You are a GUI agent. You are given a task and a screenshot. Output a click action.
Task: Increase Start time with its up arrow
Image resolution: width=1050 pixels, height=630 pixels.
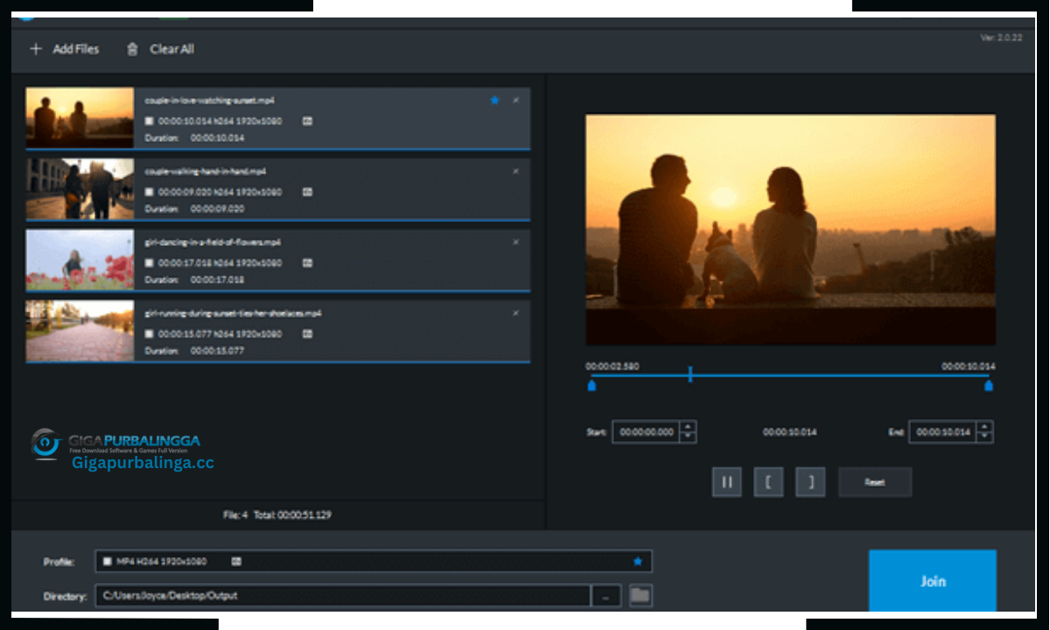tap(688, 427)
